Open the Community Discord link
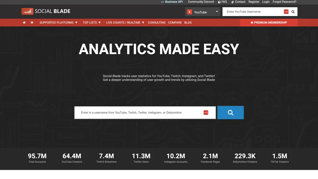 (x=201, y=2)
